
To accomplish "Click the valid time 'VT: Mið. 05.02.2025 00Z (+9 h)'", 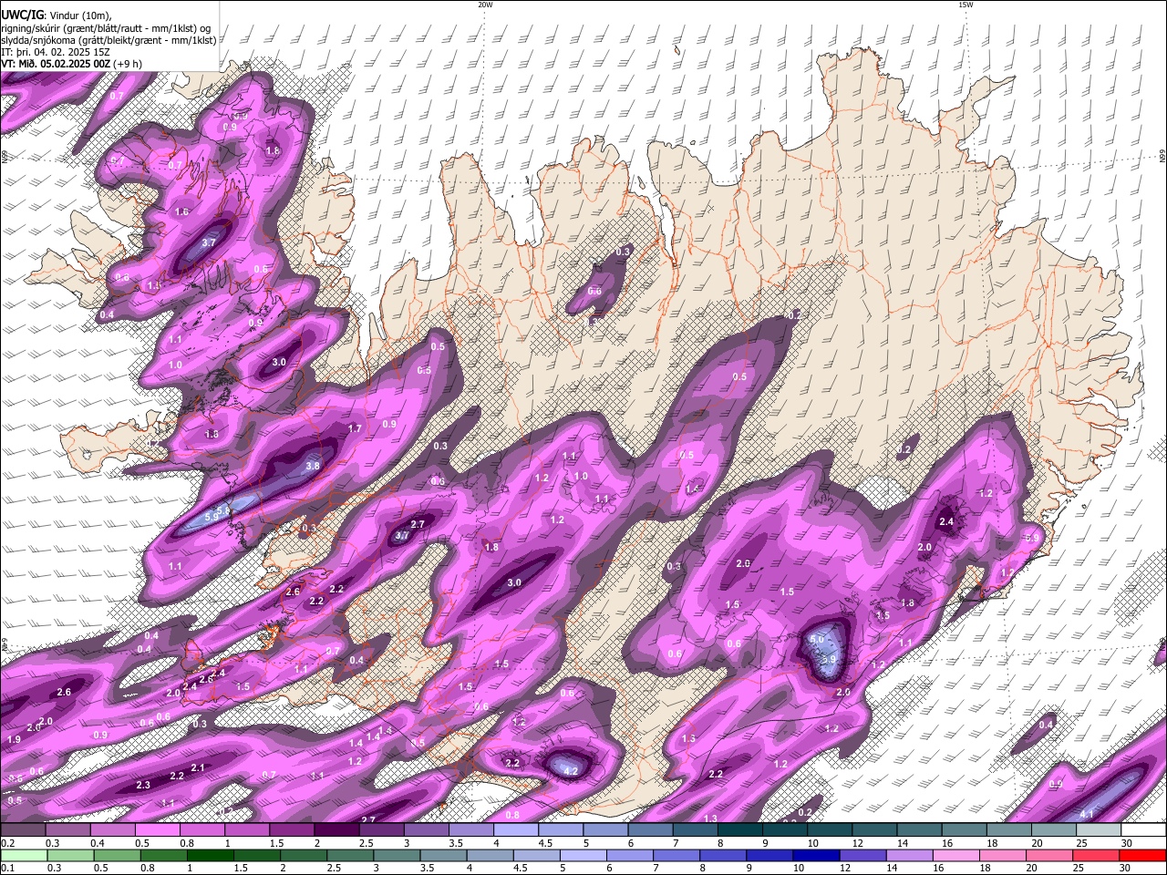I will click(71, 64).
